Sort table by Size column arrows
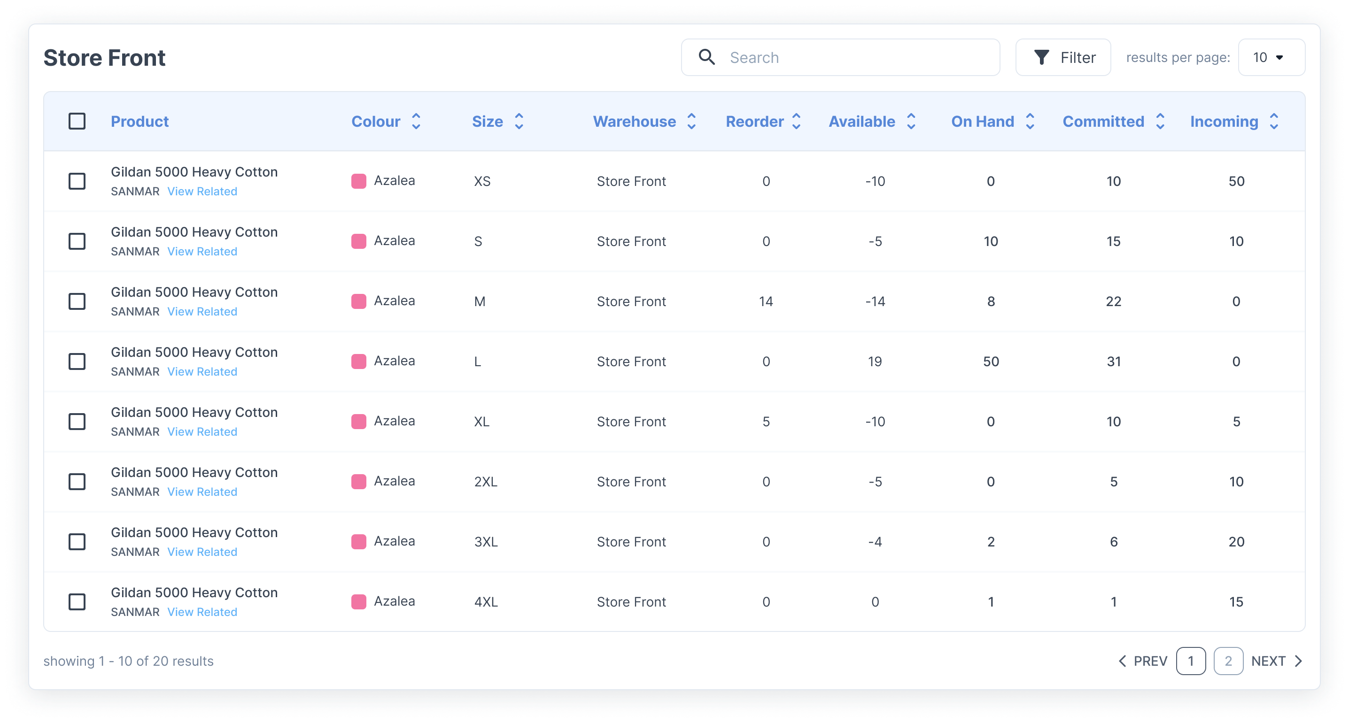 click(519, 122)
